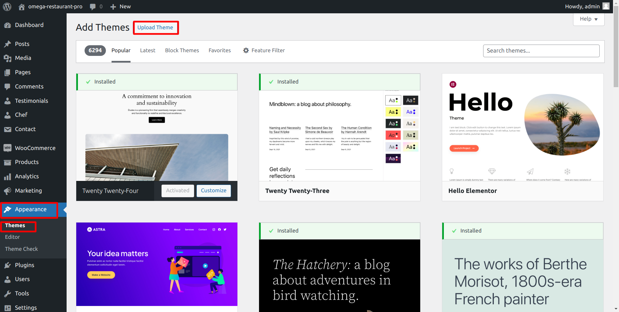Click the Media sidebar icon
The width and height of the screenshot is (619, 312).
(7, 58)
